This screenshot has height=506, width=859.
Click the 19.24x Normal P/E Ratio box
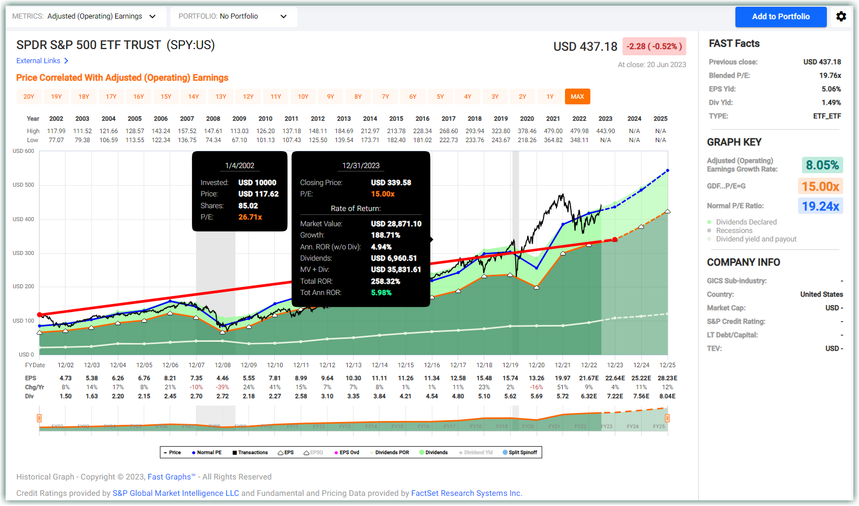820,206
